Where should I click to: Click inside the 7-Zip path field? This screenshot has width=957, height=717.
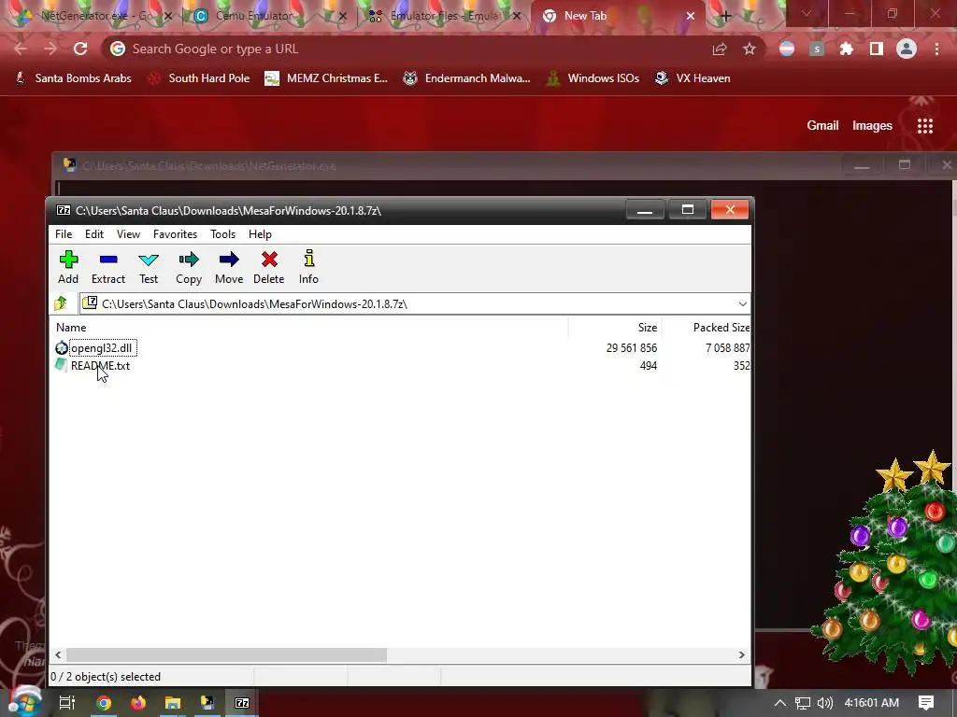tap(415, 303)
